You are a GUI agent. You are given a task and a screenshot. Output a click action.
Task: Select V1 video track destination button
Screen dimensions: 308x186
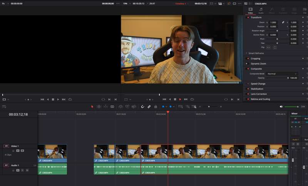(6, 146)
